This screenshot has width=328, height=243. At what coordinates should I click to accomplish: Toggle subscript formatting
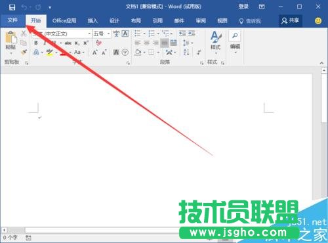click(x=77, y=43)
